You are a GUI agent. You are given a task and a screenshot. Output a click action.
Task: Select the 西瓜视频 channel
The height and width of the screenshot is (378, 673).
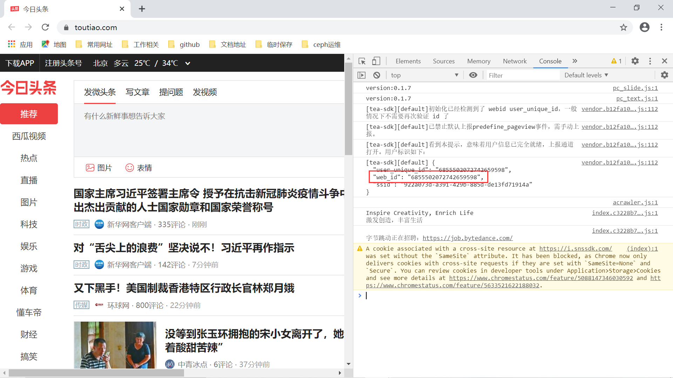(x=29, y=136)
